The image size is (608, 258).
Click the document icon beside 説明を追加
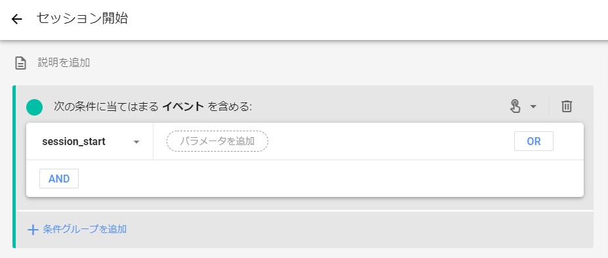[20, 63]
